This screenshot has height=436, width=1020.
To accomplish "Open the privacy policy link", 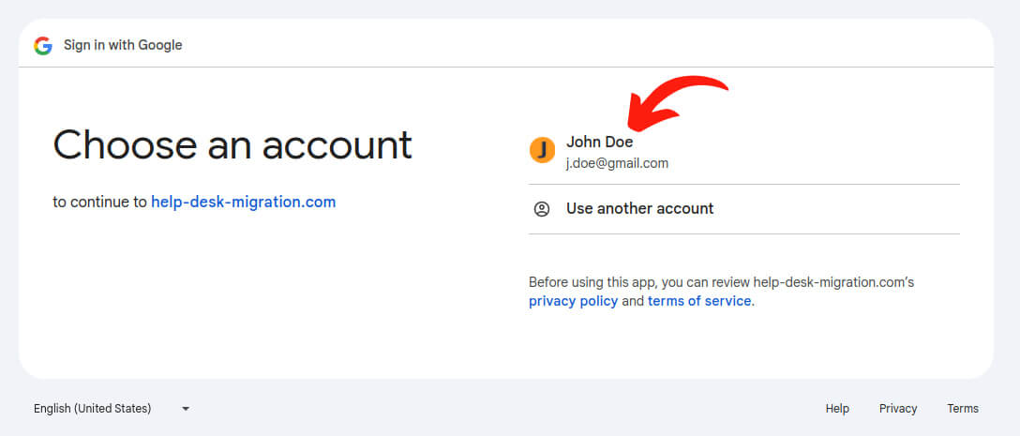I will coord(573,301).
